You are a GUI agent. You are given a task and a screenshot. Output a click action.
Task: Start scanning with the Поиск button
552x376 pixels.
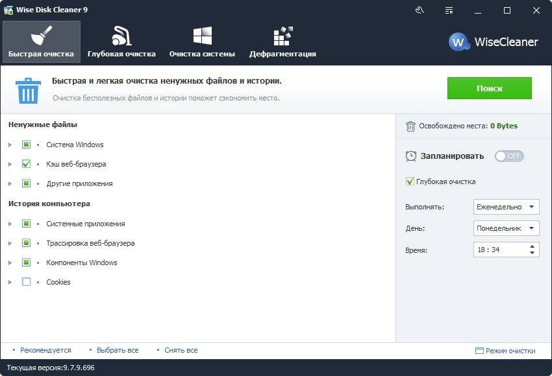490,88
